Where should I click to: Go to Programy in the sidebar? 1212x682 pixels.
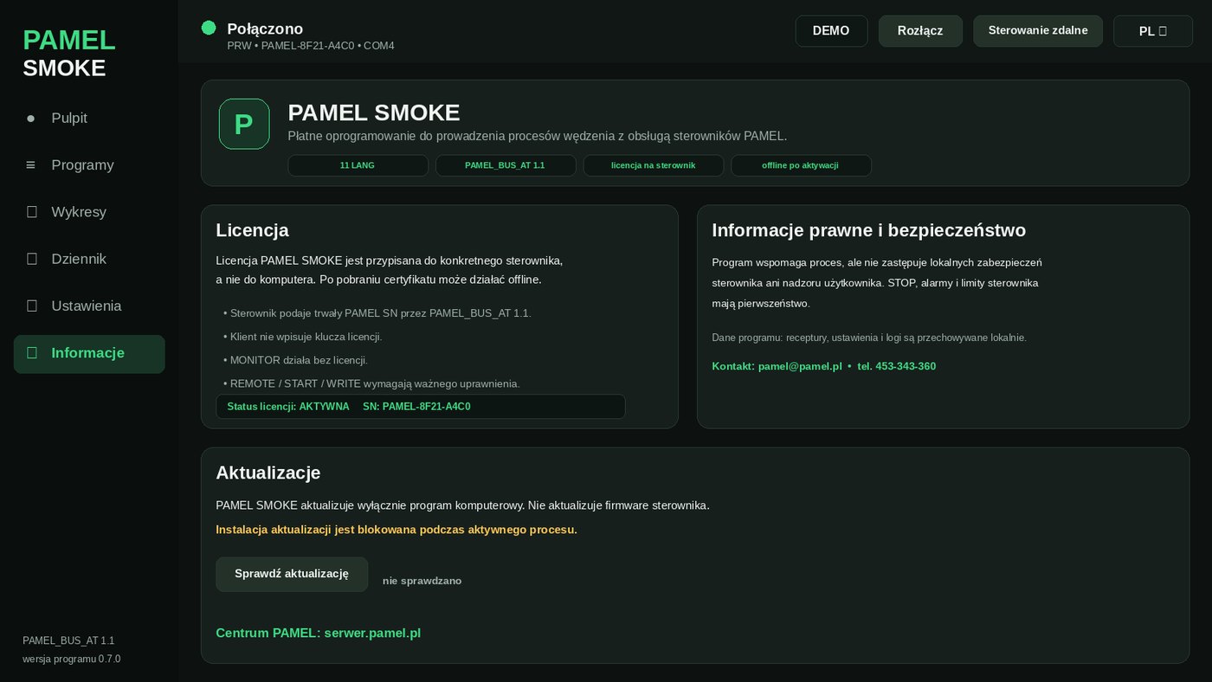[89, 165]
